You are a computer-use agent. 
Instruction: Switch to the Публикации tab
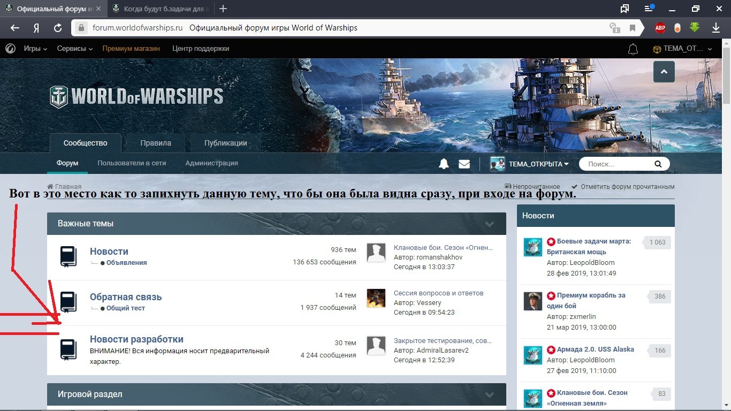[225, 143]
